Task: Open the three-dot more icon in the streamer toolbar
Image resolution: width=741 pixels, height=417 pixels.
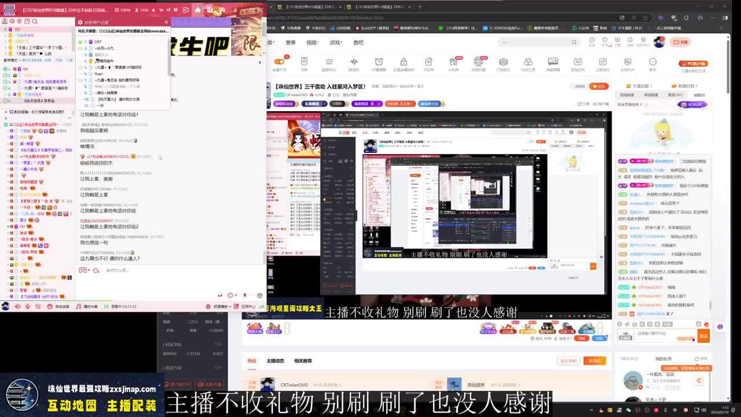Action: (x=652, y=61)
